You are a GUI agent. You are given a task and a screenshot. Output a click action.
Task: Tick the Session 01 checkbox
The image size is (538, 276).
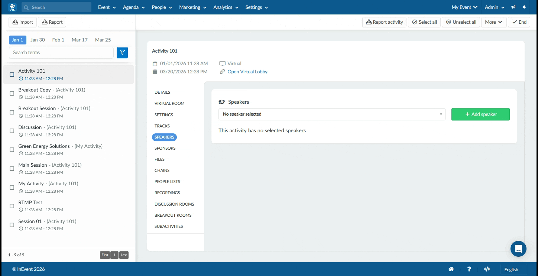coord(12,225)
